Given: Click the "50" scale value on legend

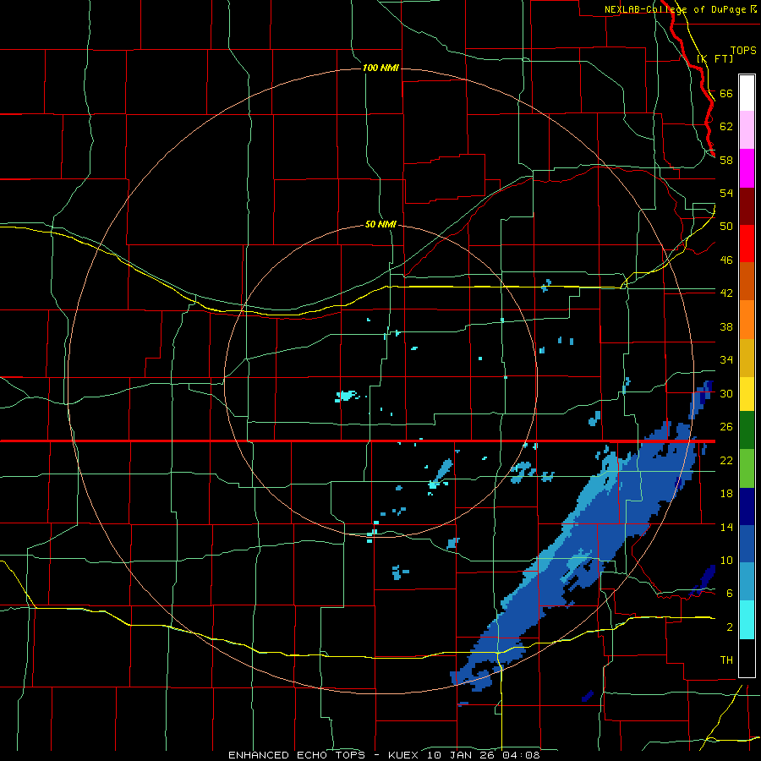Looking at the screenshot, I should point(726,227).
